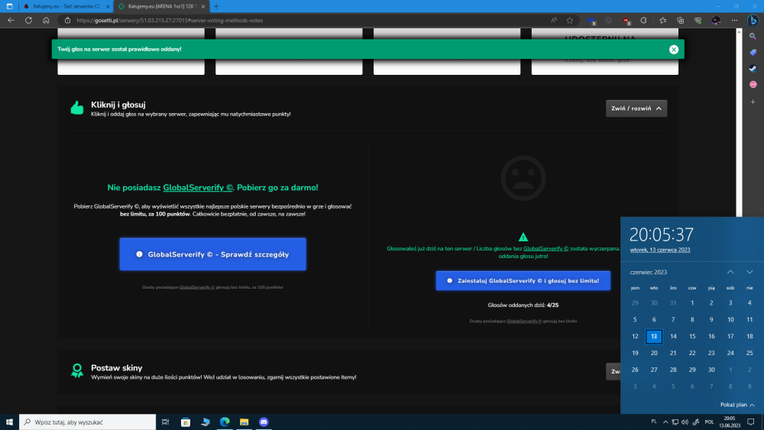Close the Katujemy.eu [ARENA 1vs1] tab
Image resolution: width=764 pixels, height=430 pixels.
tap(203, 6)
